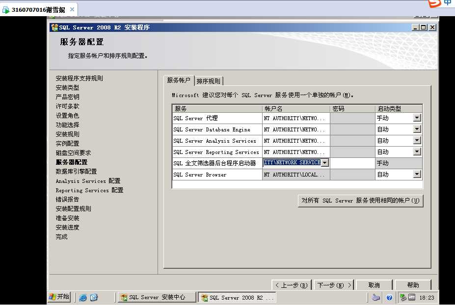Click 磁盘空间要求 step in sidebar
Viewport: 455px width, 305px height.
click(x=74, y=153)
